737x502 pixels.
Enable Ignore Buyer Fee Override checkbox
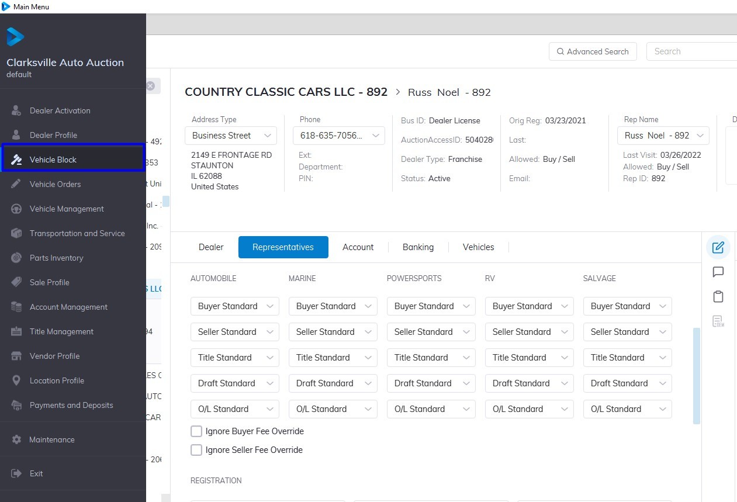point(196,431)
